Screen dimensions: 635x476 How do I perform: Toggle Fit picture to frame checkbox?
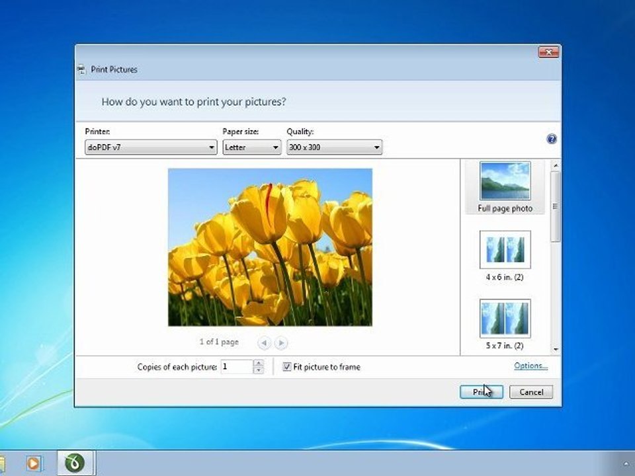(x=286, y=367)
